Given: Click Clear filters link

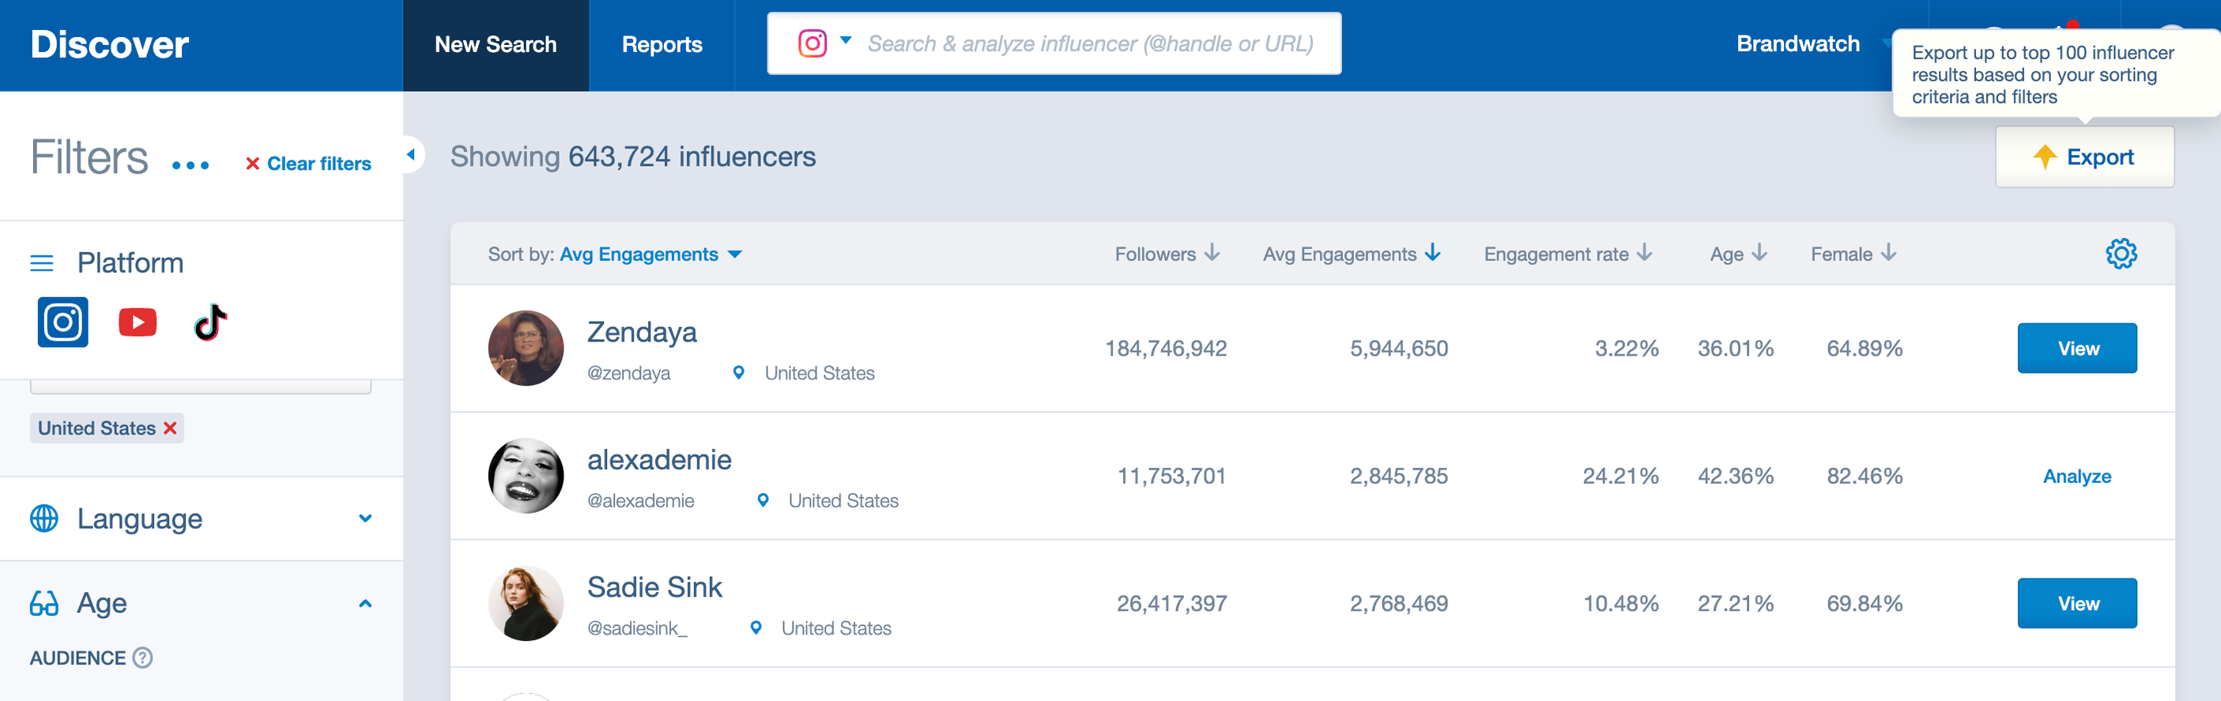Looking at the screenshot, I should [x=309, y=164].
